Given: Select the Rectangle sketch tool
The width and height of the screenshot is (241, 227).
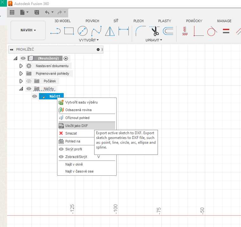Looking at the screenshot, I should tap(69, 31).
